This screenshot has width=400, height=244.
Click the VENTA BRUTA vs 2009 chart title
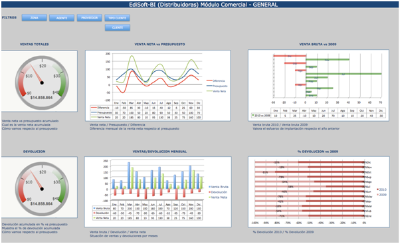tap(318, 44)
